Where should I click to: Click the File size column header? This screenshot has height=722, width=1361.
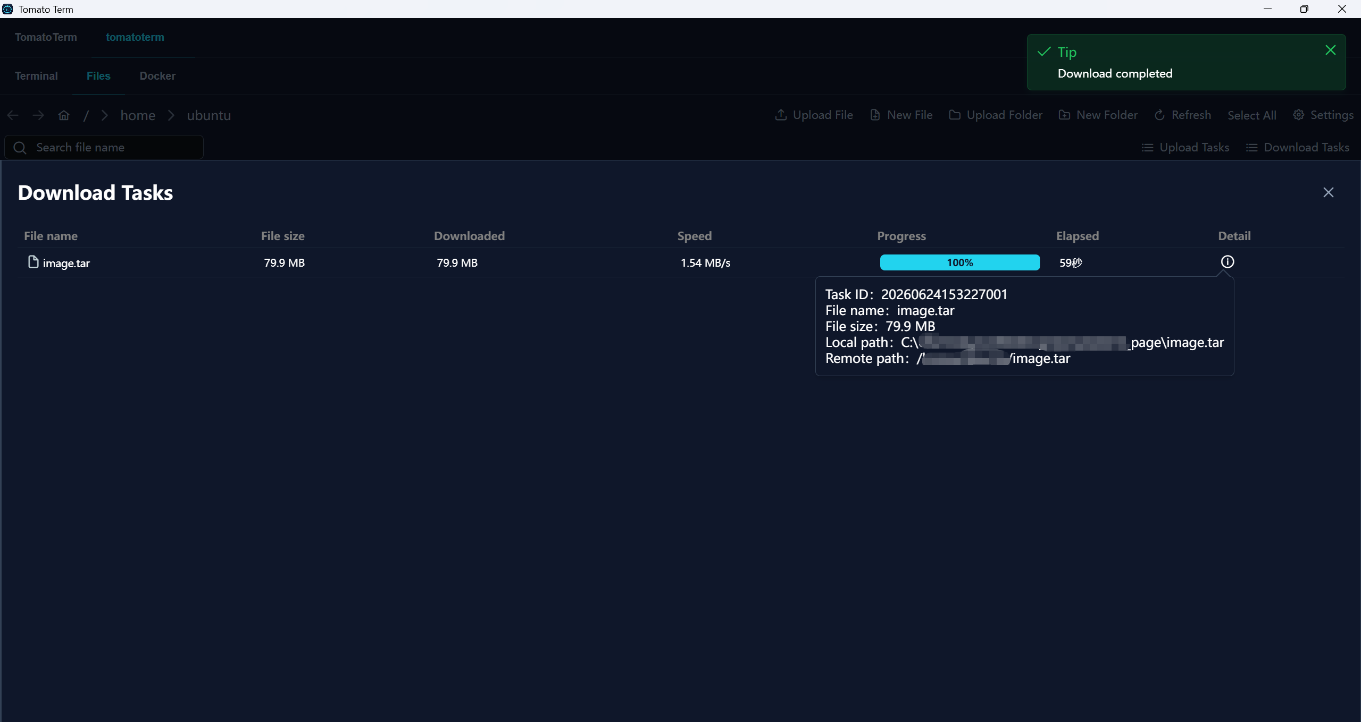283,236
